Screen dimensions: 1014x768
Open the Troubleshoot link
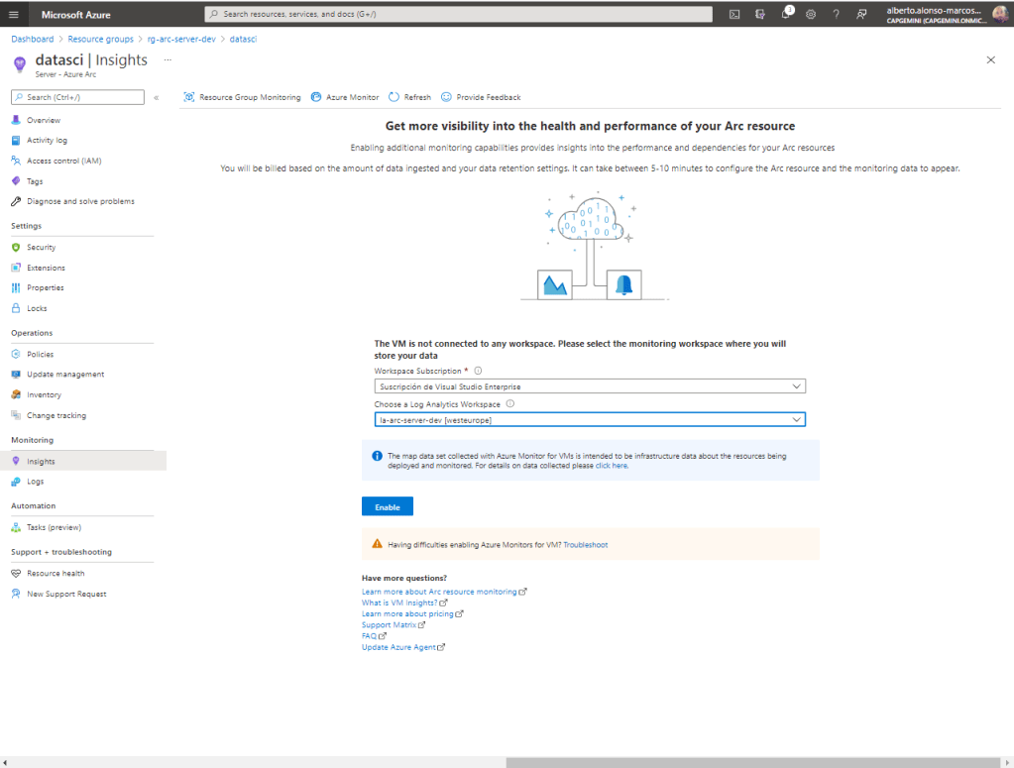point(586,544)
